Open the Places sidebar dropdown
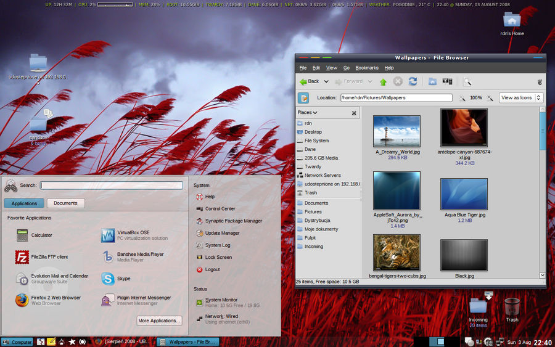The width and height of the screenshot is (555, 347). [307, 113]
